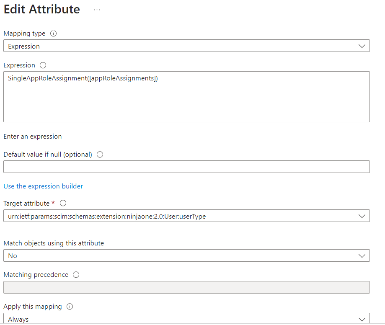Click the disabled Matching precedence field
This screenshot has height=325, width=385.
point(186,287)
